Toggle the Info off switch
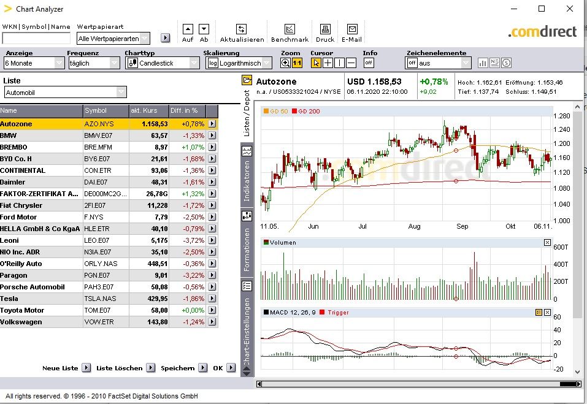587x404 pixels. pyautogui.click(x=369, y=63)
